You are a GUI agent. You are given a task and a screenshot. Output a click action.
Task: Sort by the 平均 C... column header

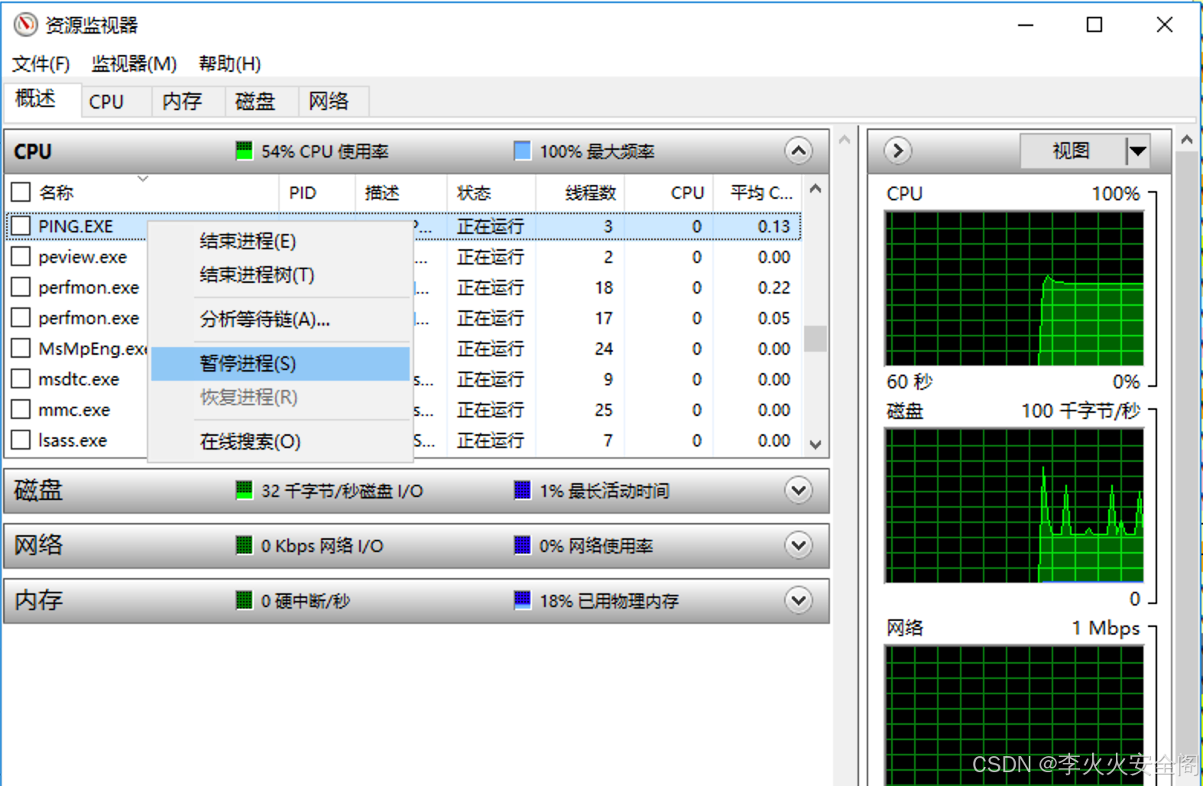[x=757, y=193]
